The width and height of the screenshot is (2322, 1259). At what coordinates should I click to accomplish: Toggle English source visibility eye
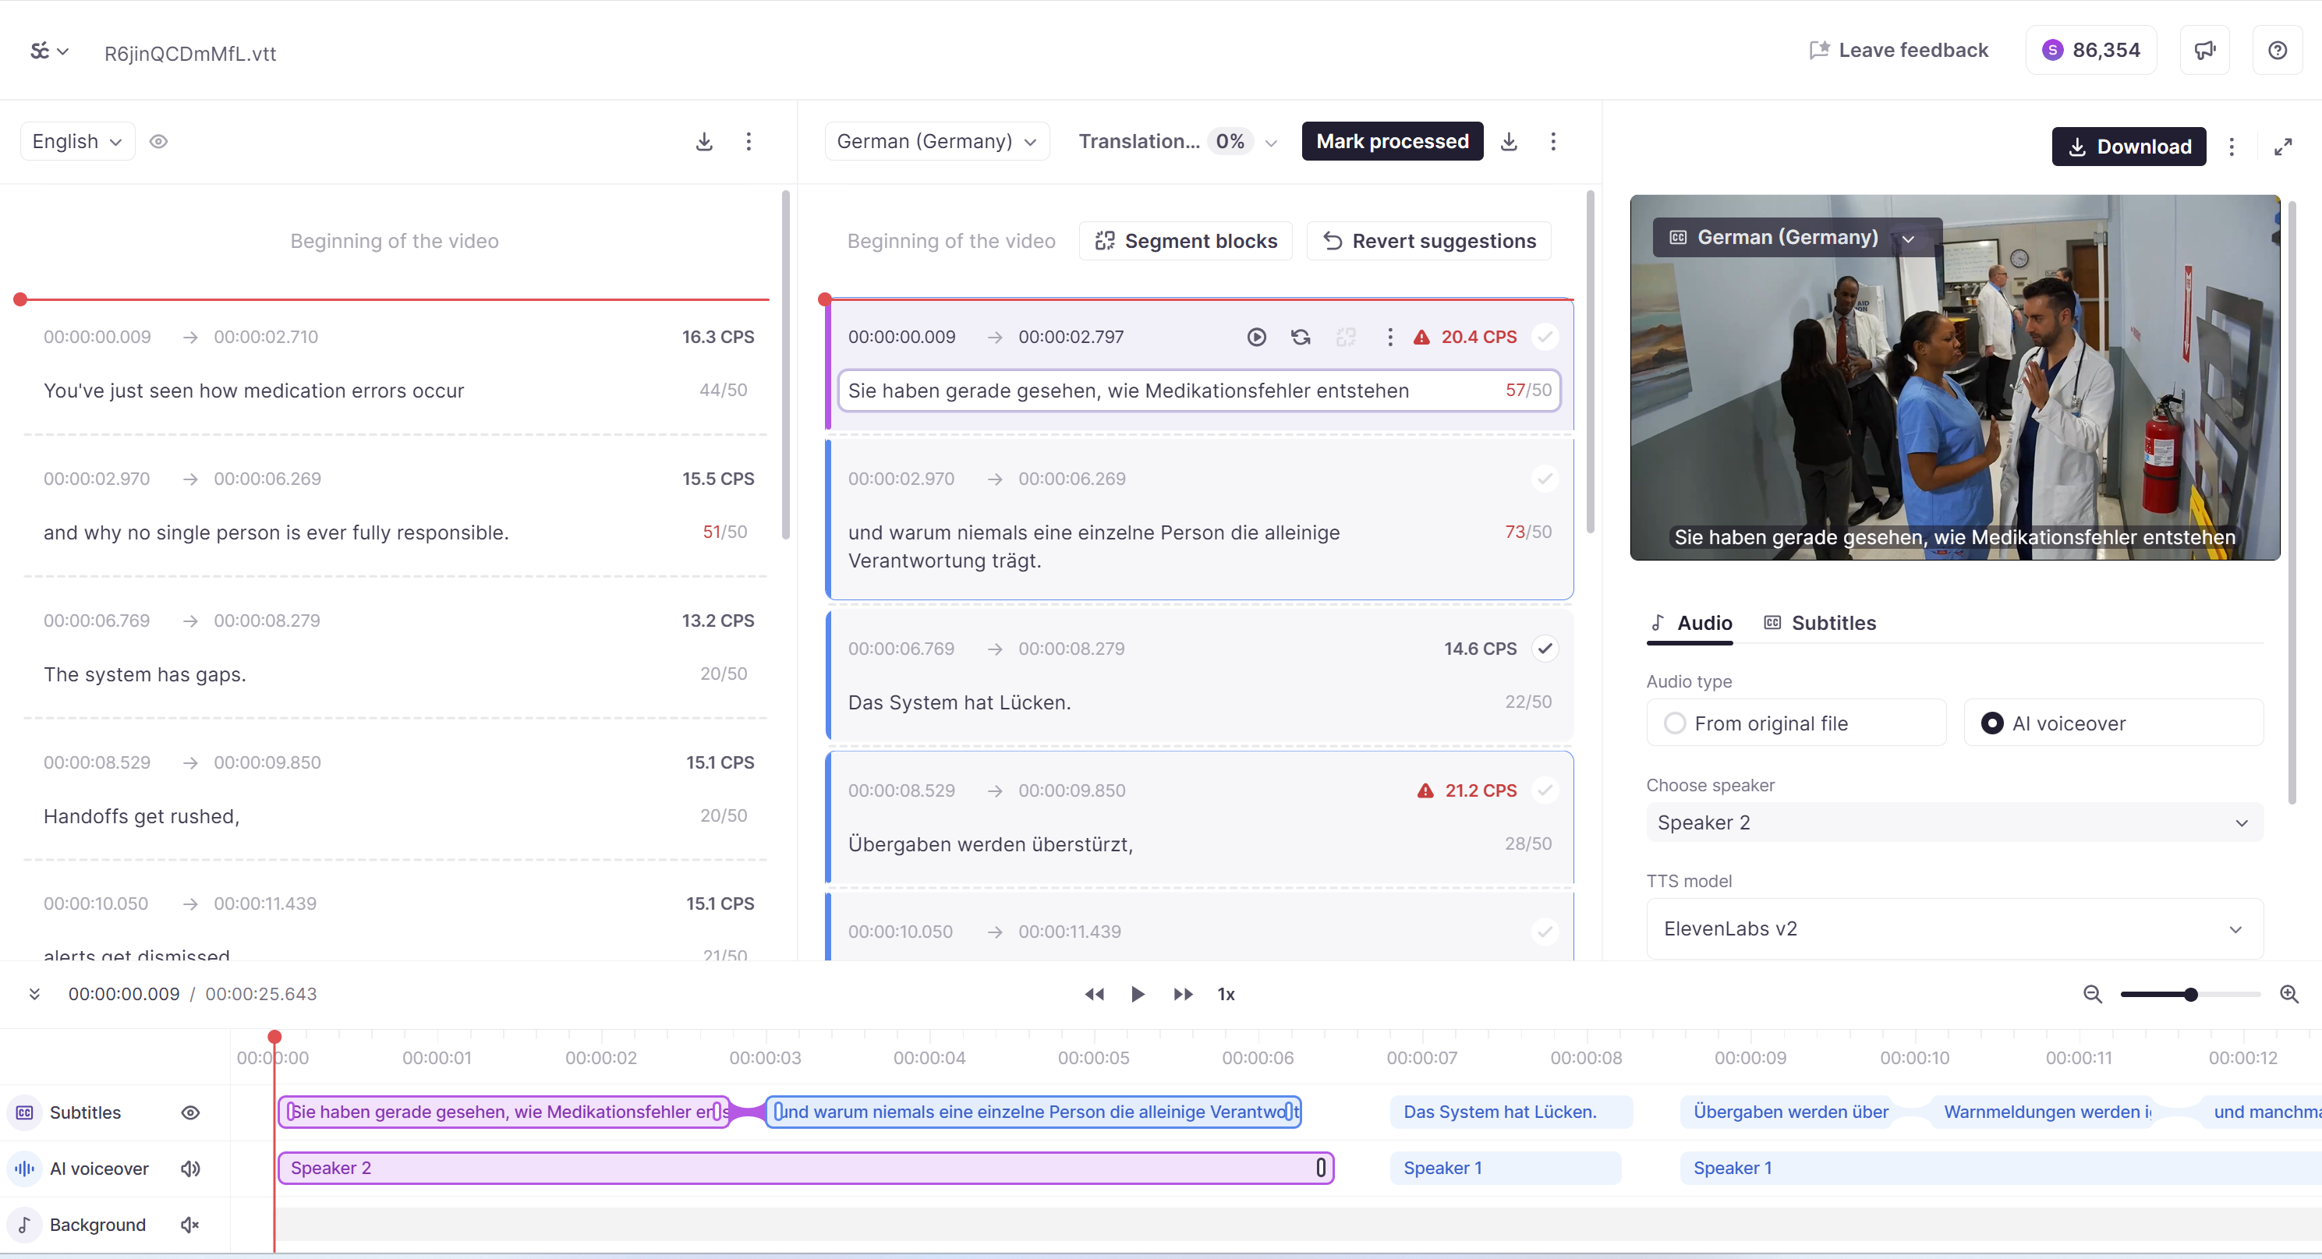(158, 141)
